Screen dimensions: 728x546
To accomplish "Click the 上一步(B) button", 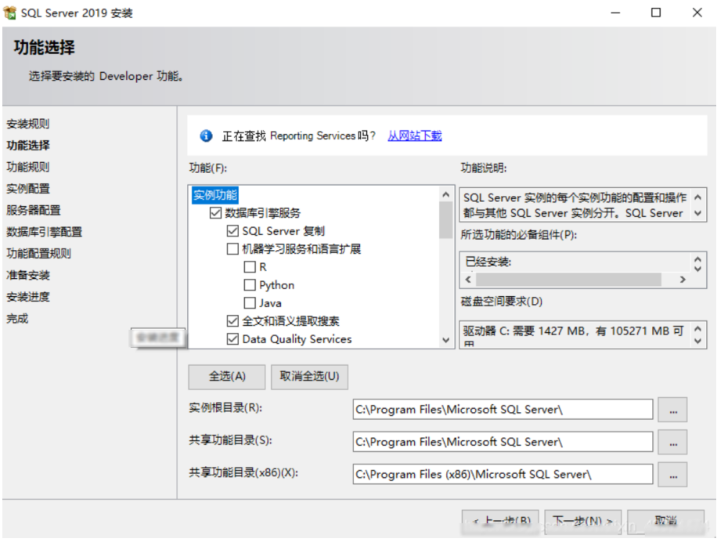I will pos(500,521).
